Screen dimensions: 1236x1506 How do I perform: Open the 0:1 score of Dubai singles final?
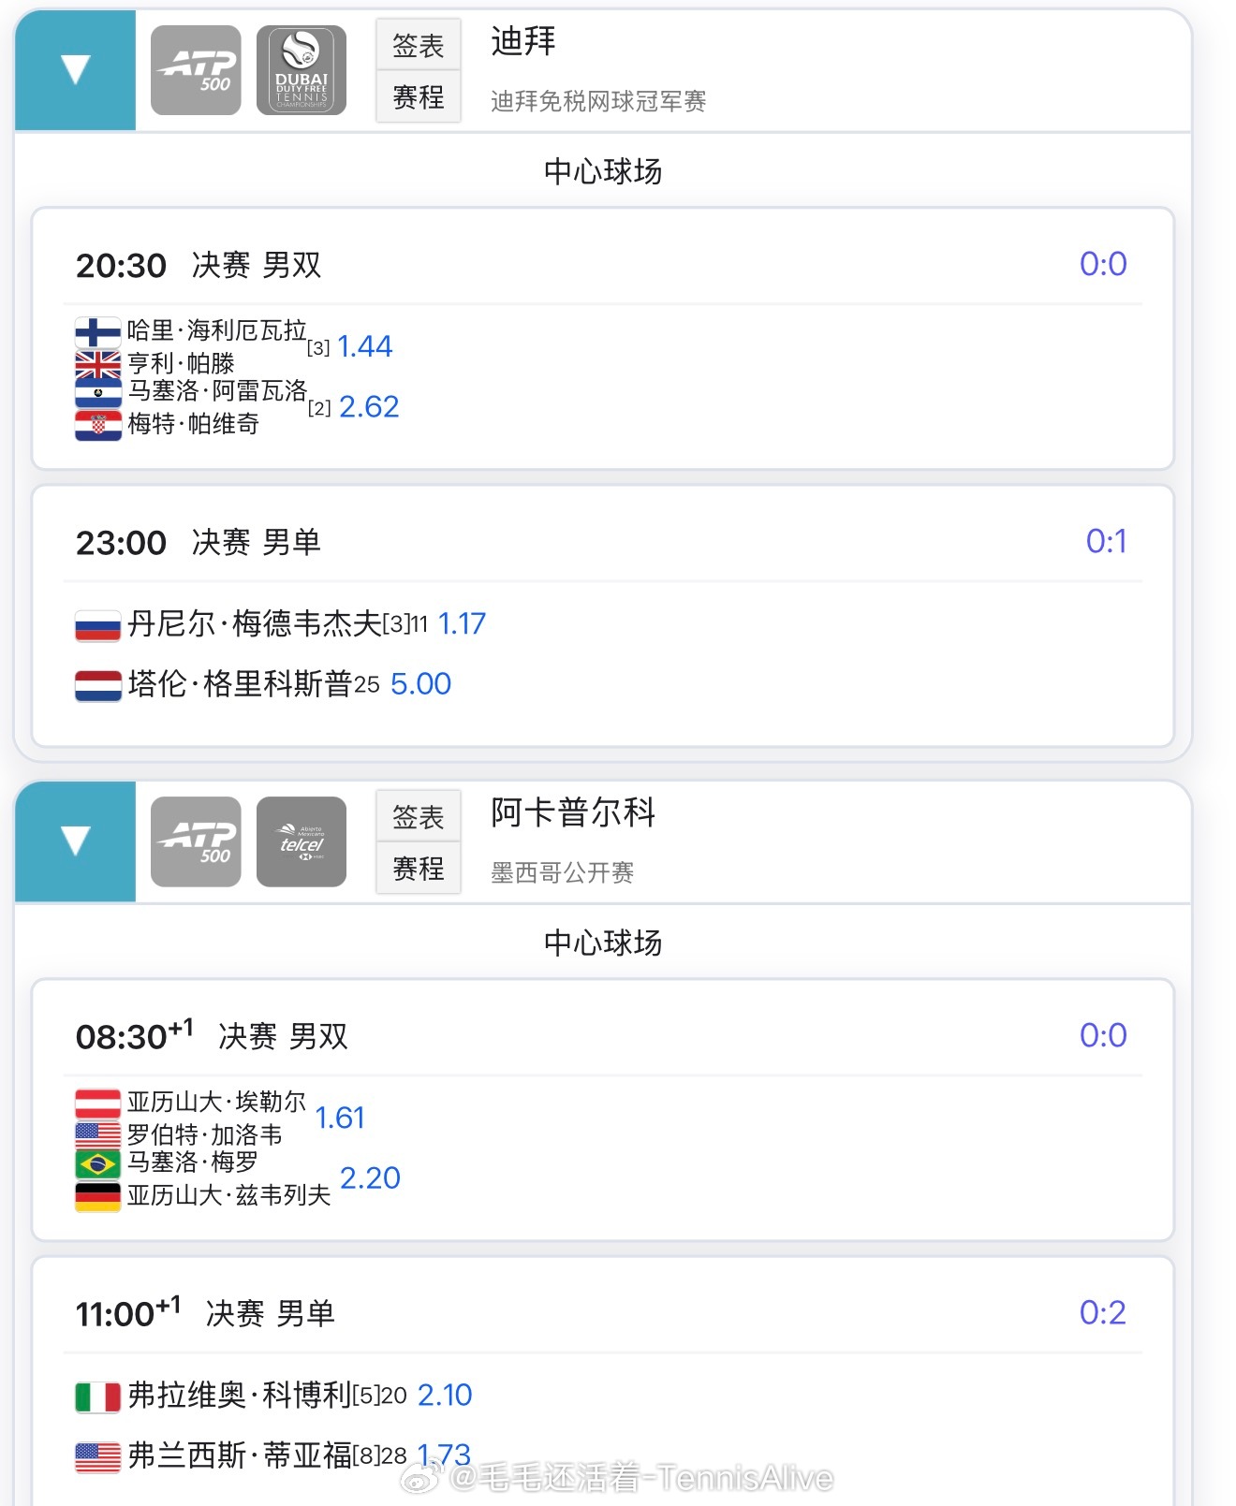click(x=1106, y=541)
